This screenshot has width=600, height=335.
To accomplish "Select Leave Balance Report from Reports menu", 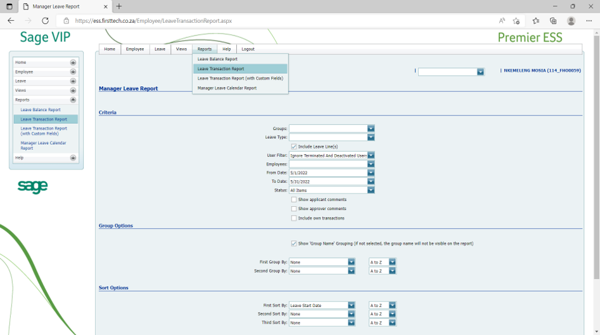I will tap(217, 59).
